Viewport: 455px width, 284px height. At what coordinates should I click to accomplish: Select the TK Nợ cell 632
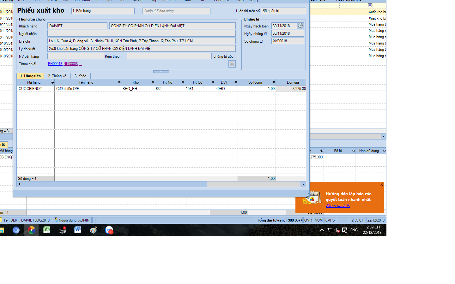tap(169, 89)
